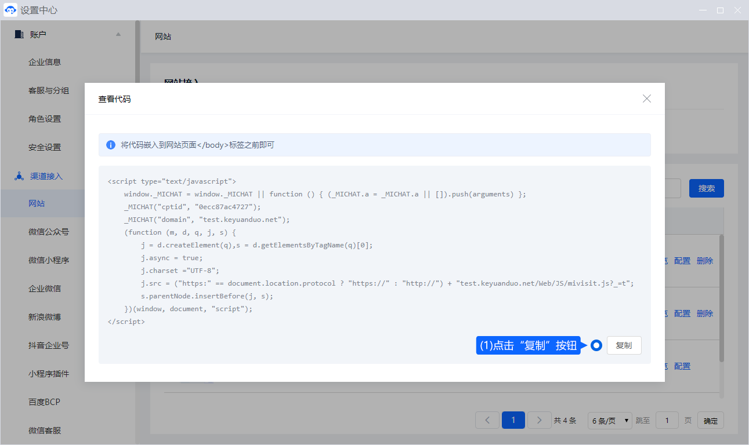
Task: Click the 将代码嵌入到网站页面 hint text
Action: [x=197, y=145]
